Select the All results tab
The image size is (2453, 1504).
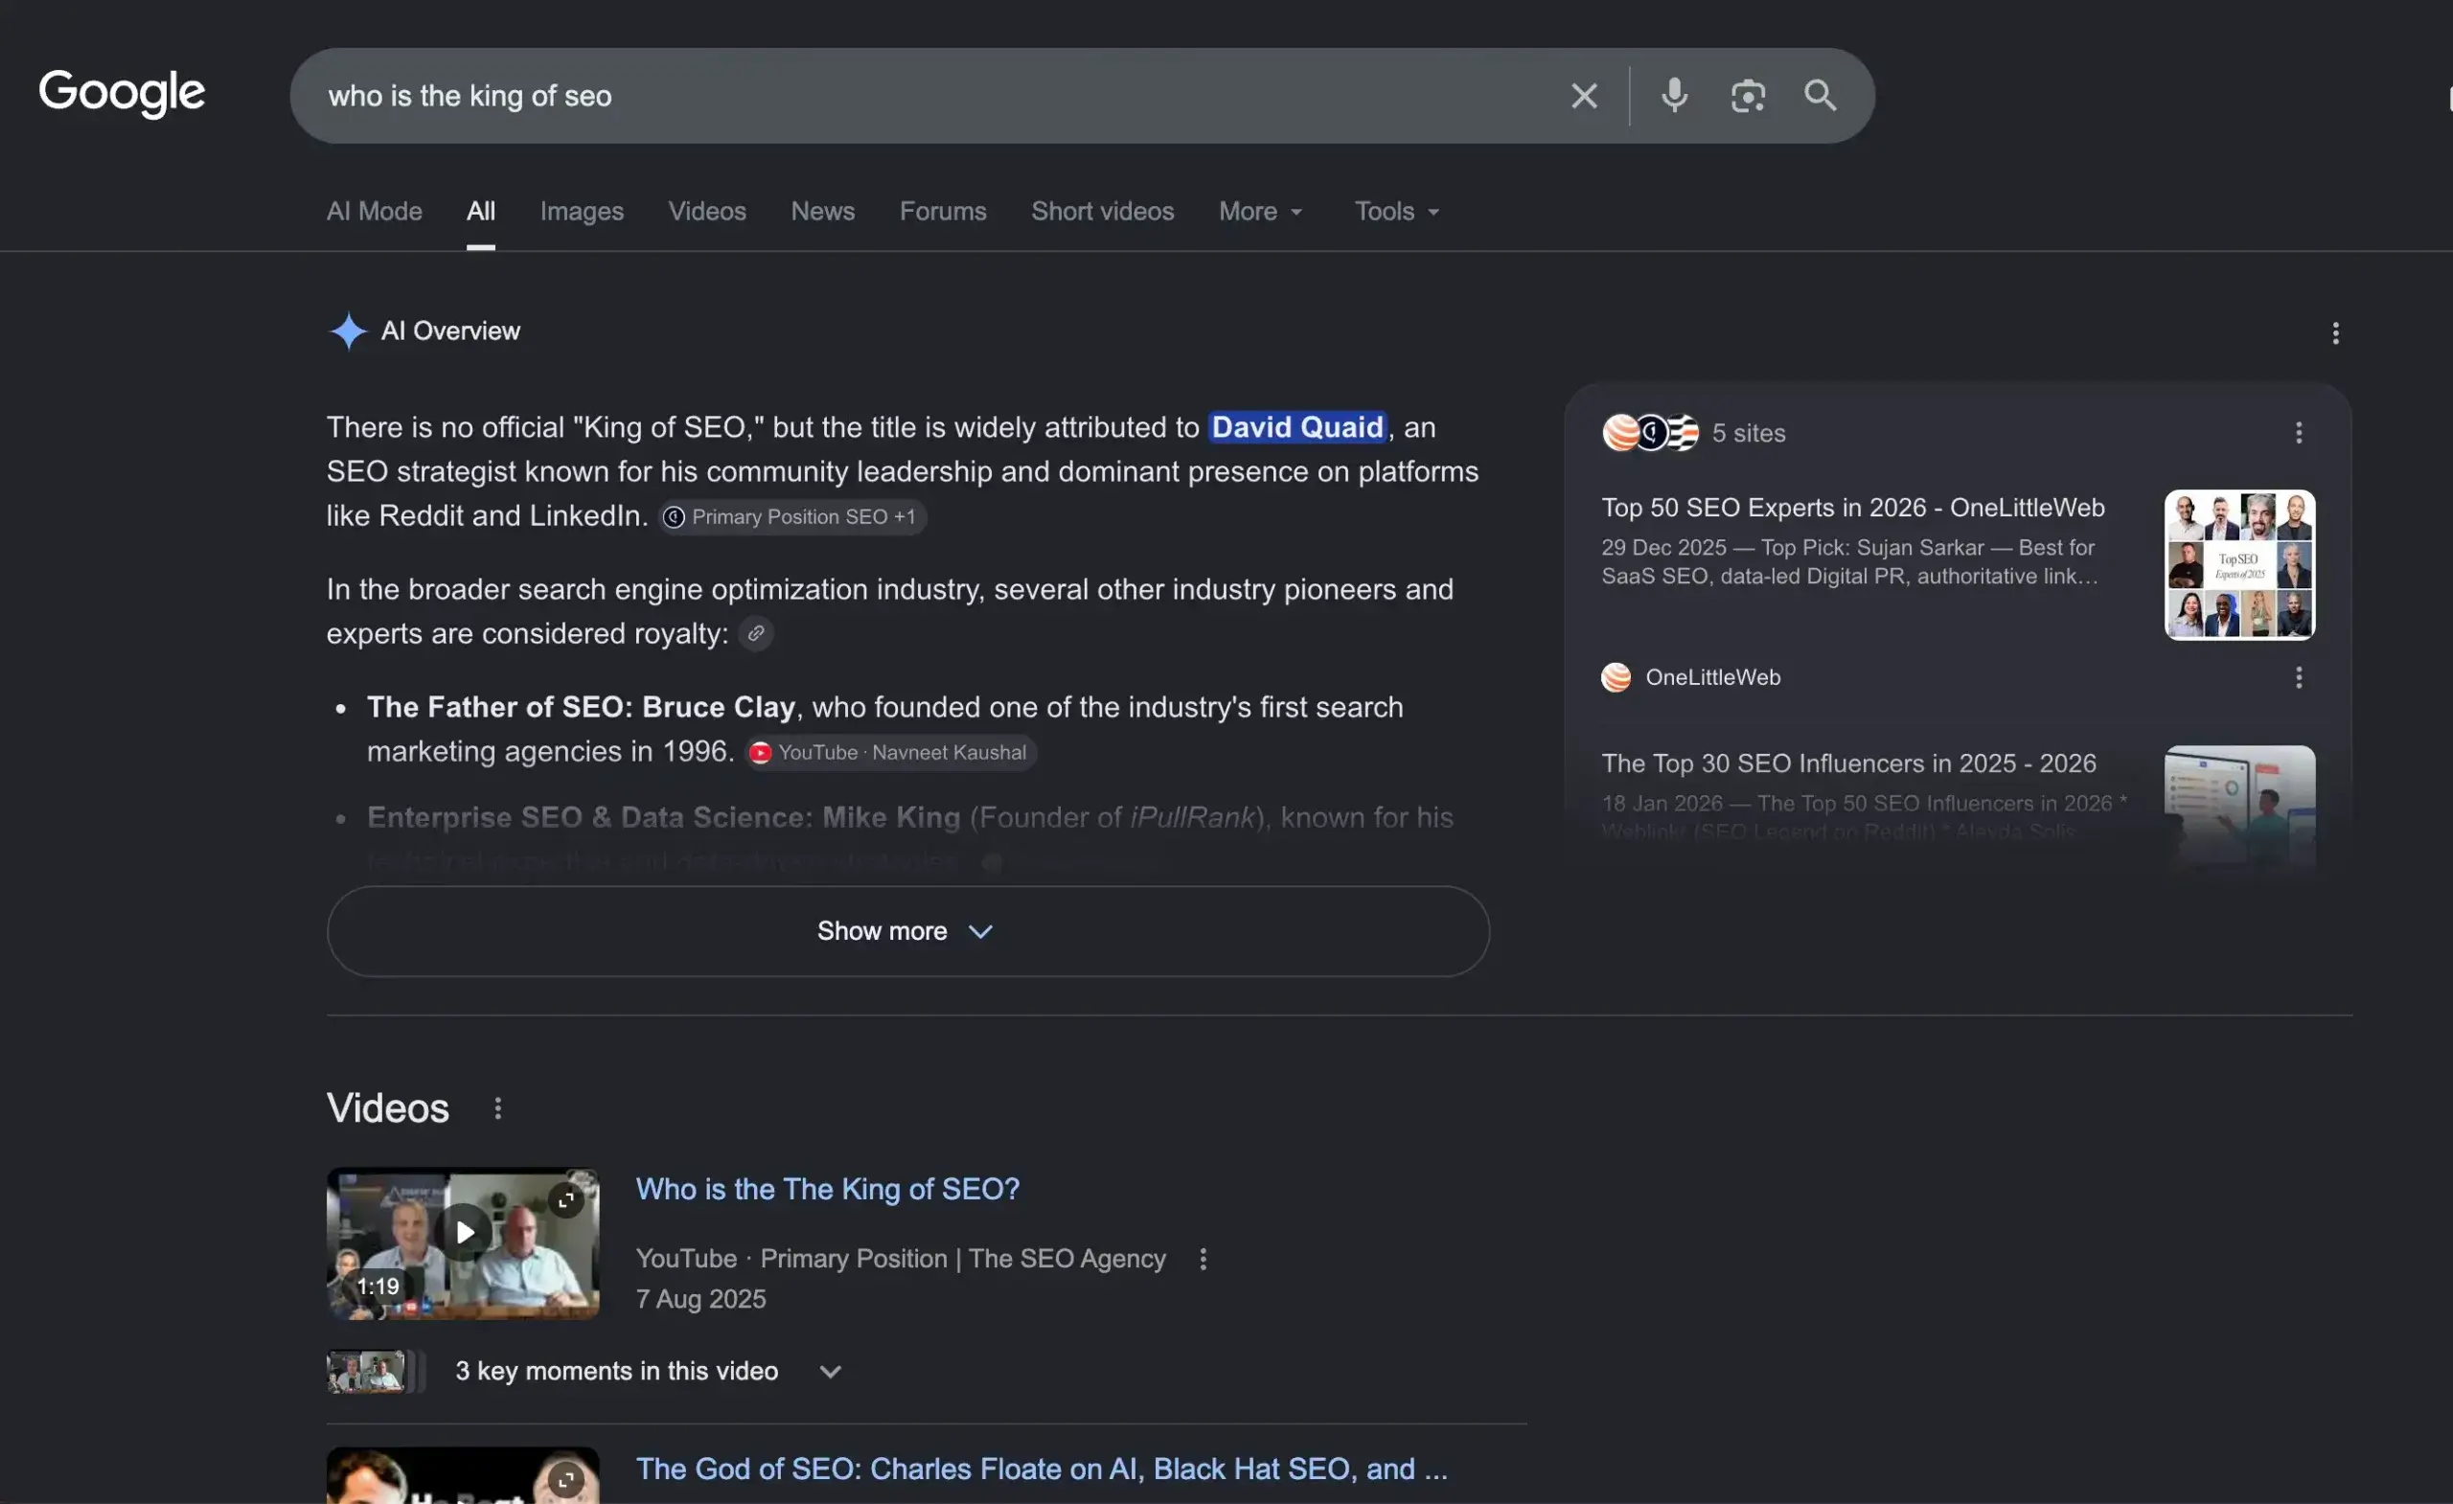[x=481, y=211]
